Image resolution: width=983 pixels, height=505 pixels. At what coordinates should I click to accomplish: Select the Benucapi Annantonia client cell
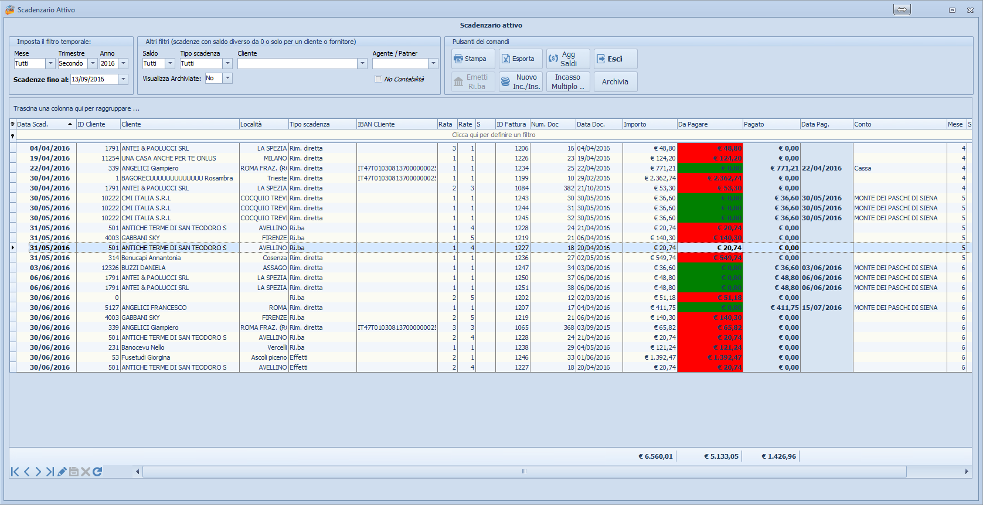coord(180,258)
